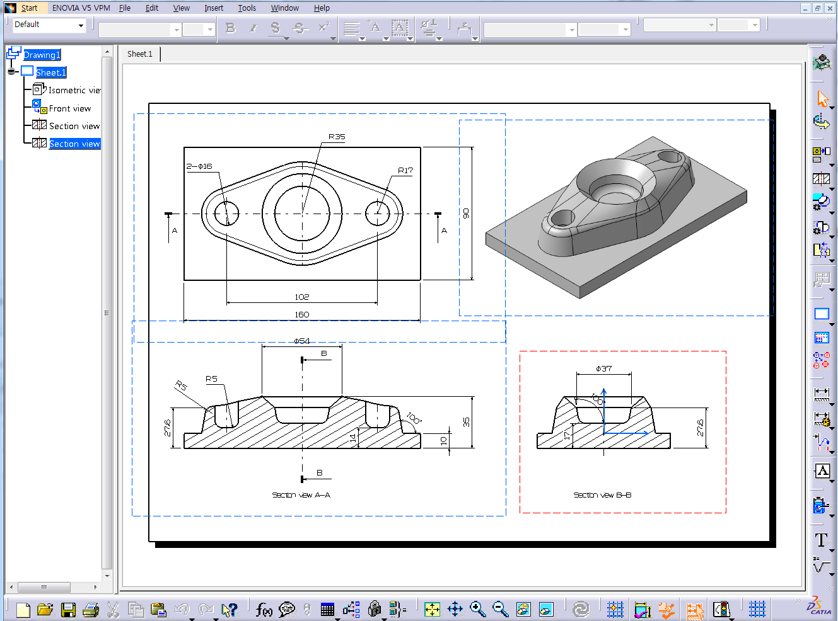Toggle Italic text formatting
838x621 pixels.
pyautogui.click(x=253, y=28)
